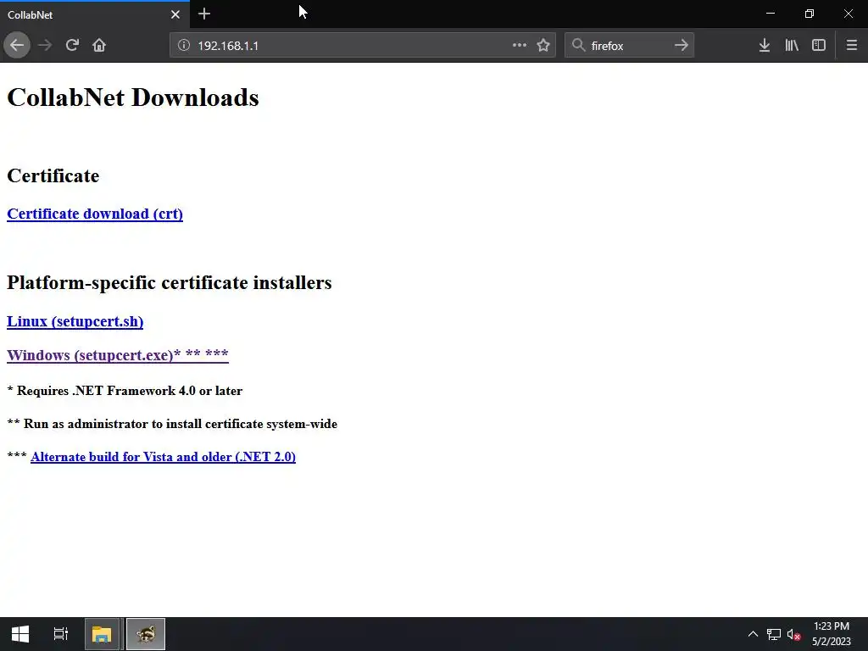The image size is (868, 651).
Task: Bookmark this page with the star
Action: click(x=543, y=46)
